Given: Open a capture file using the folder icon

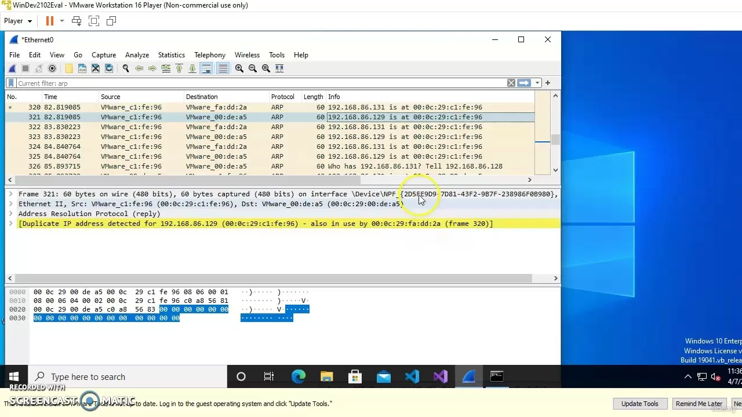Looking at the screenshot, I should click(x=68, y=68).
